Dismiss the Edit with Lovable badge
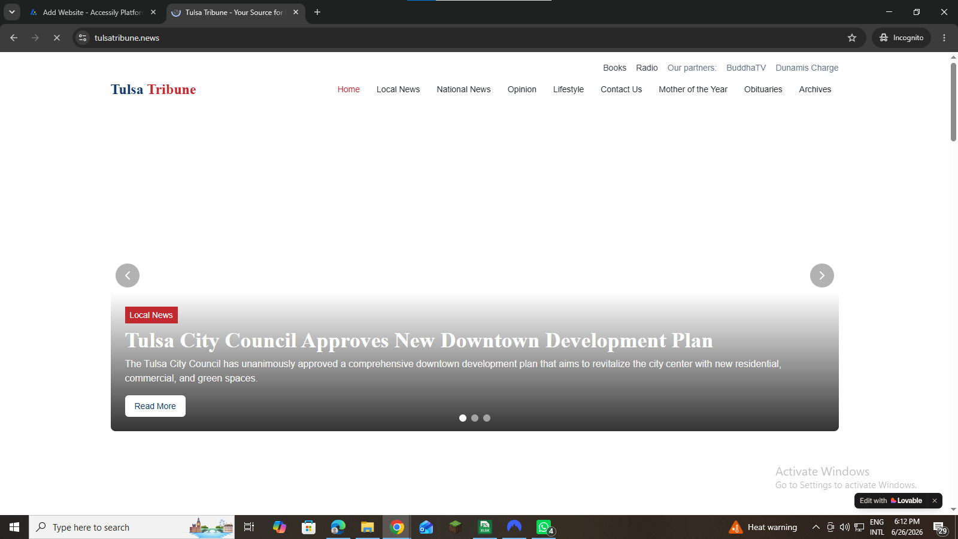 click(934, 501)
